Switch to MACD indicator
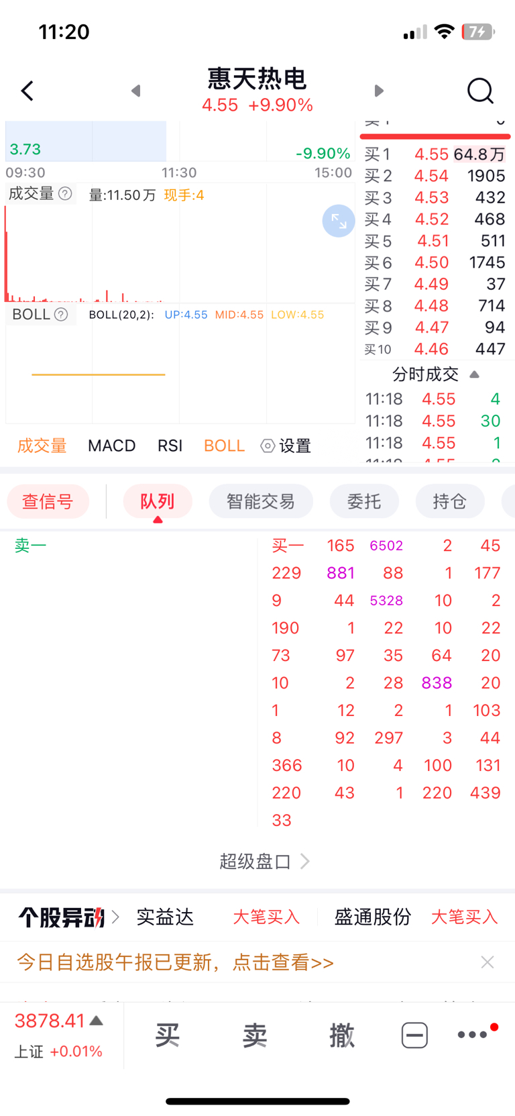 pyautogui.click(x=112, y=446)
